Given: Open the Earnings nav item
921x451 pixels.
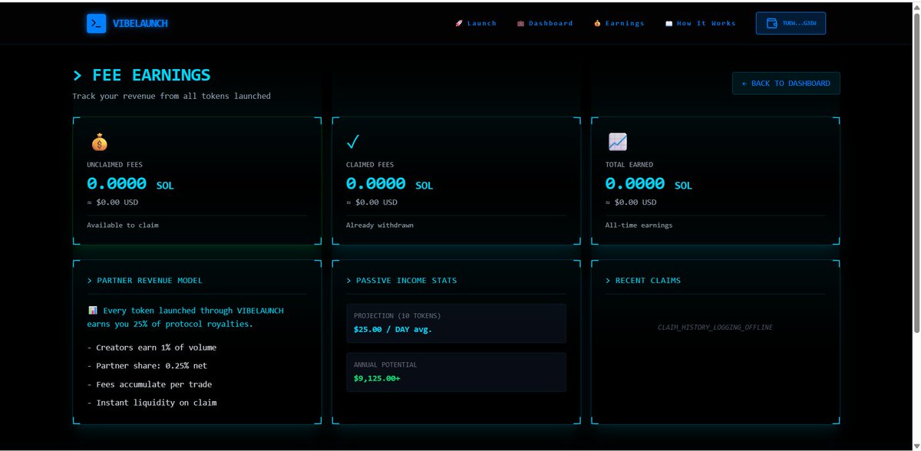Looking at the screenshot, I should point(619,23).
